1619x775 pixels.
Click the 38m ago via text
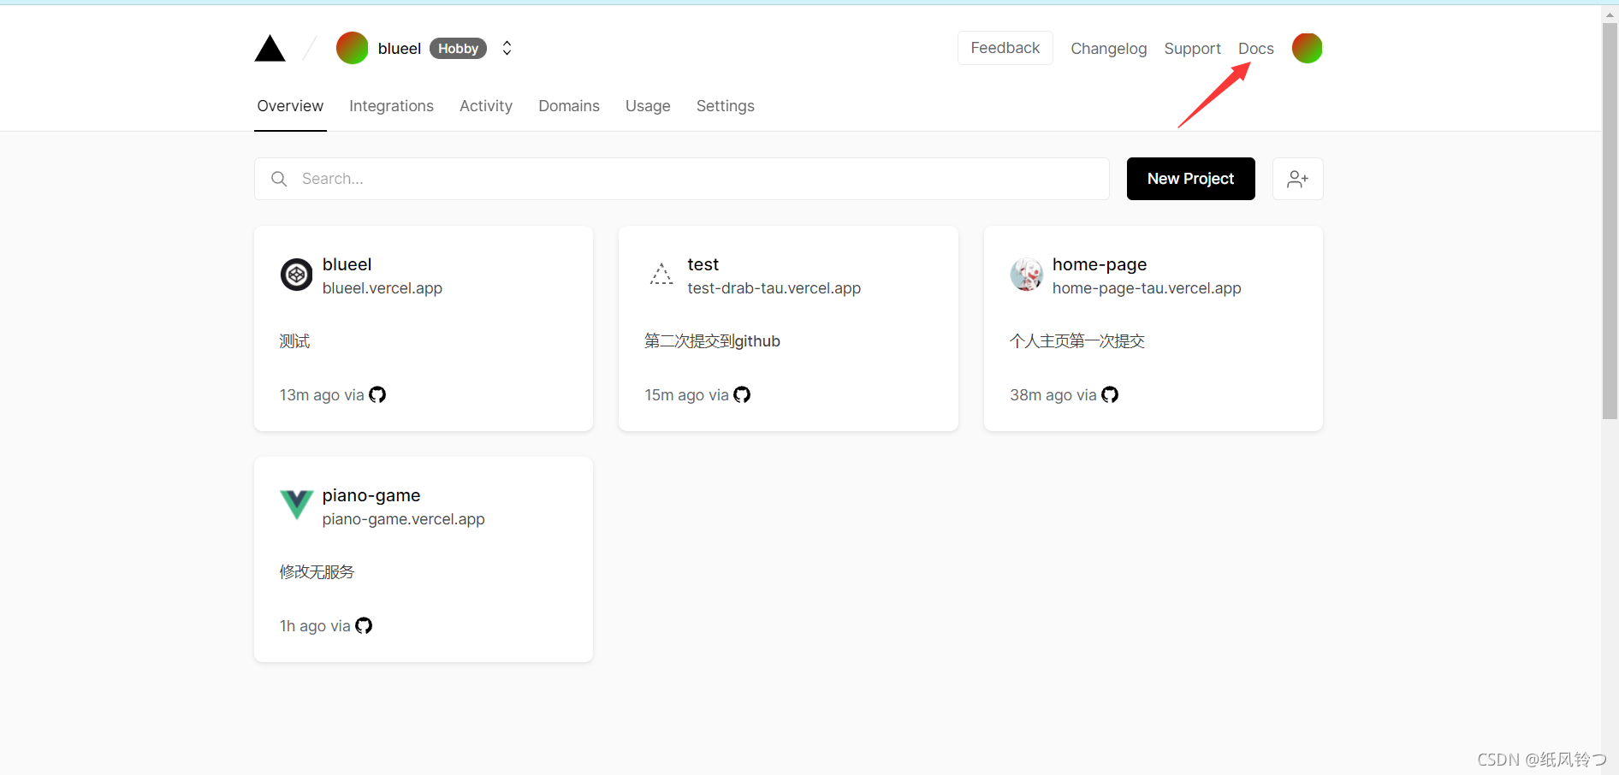(x=1053, y=395)
